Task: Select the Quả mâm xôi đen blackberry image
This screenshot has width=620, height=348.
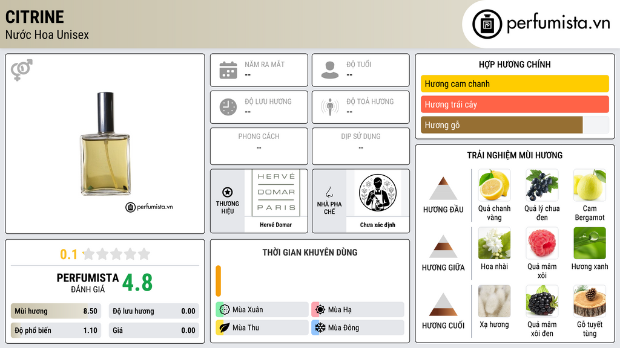Action: (x=542, y=301)
